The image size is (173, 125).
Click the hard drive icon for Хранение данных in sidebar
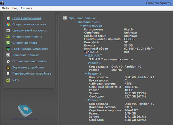click(8, 55)
